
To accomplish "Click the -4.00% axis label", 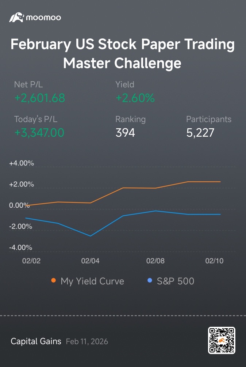I will (20, 247).
